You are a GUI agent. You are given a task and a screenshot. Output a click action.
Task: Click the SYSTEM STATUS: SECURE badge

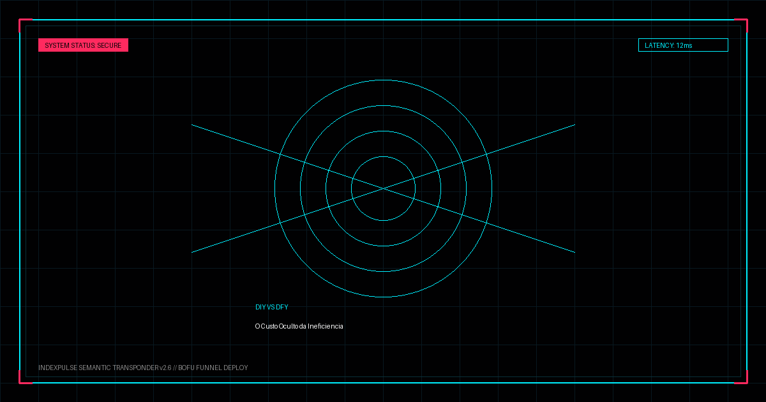[83, 45]
